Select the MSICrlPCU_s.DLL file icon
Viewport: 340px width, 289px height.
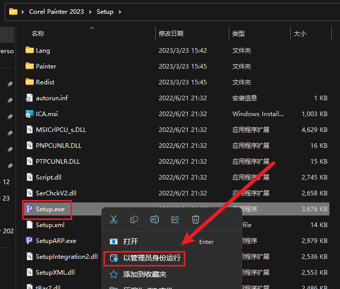(30, 129)
